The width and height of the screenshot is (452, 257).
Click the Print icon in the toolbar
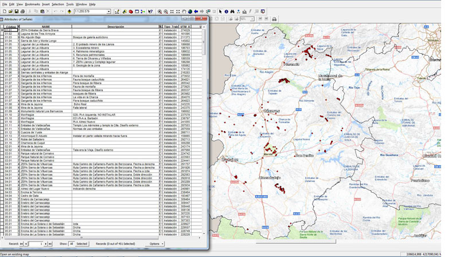tap(22, 11)
